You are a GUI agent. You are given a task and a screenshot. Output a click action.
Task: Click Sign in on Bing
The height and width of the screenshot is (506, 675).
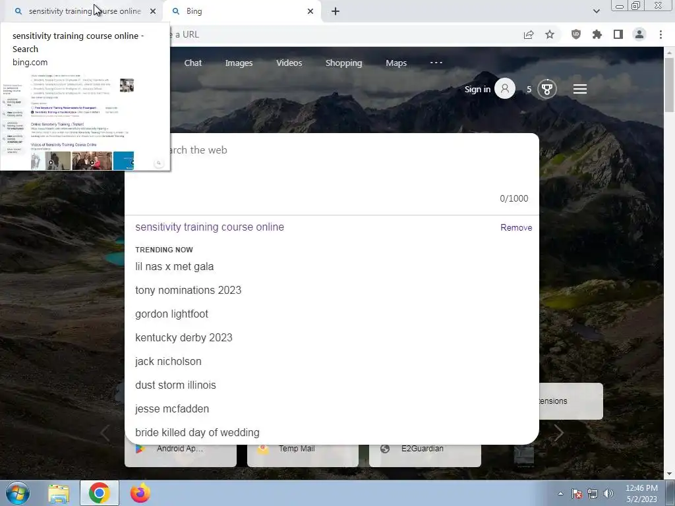coord(477,89)
